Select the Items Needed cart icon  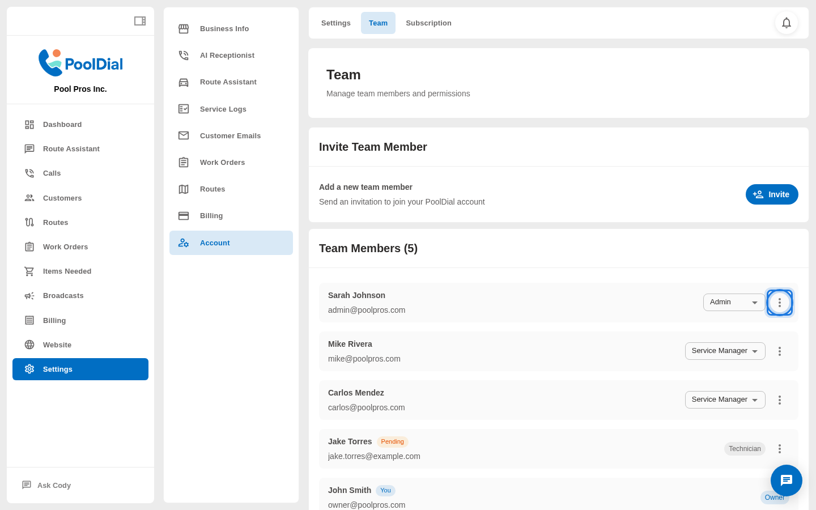click(29, 271)
